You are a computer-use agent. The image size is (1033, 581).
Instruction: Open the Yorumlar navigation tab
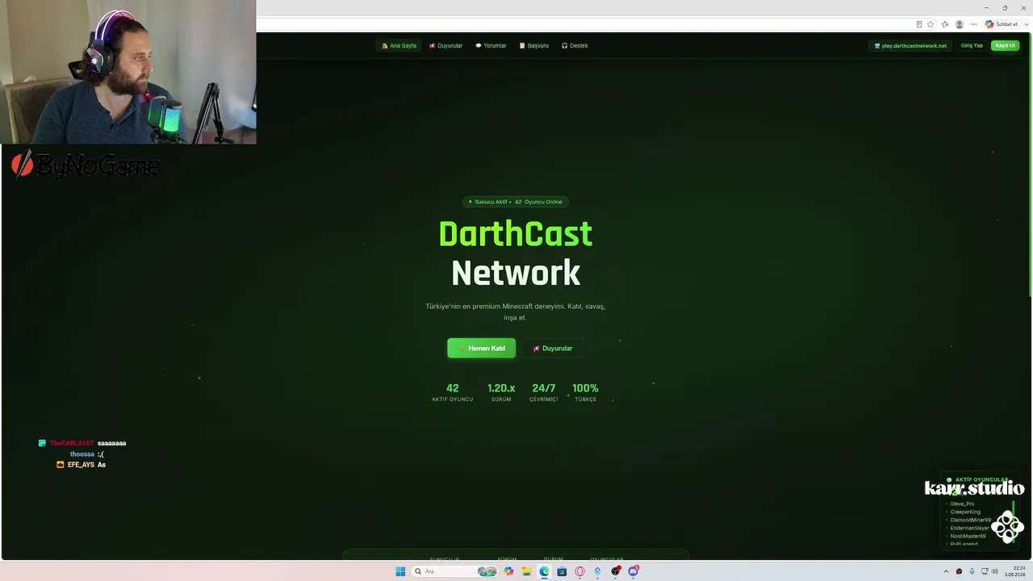[x=491, y=46]
